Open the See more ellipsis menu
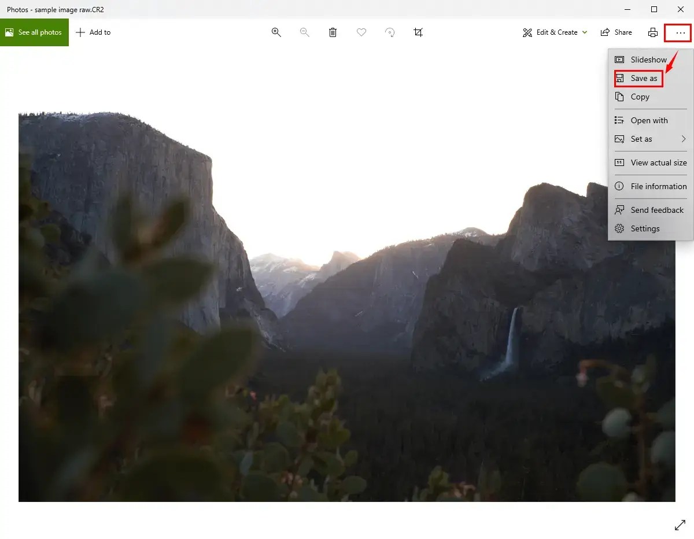The image size is (694, 539). pyautogui.click(x=678, y=32)
